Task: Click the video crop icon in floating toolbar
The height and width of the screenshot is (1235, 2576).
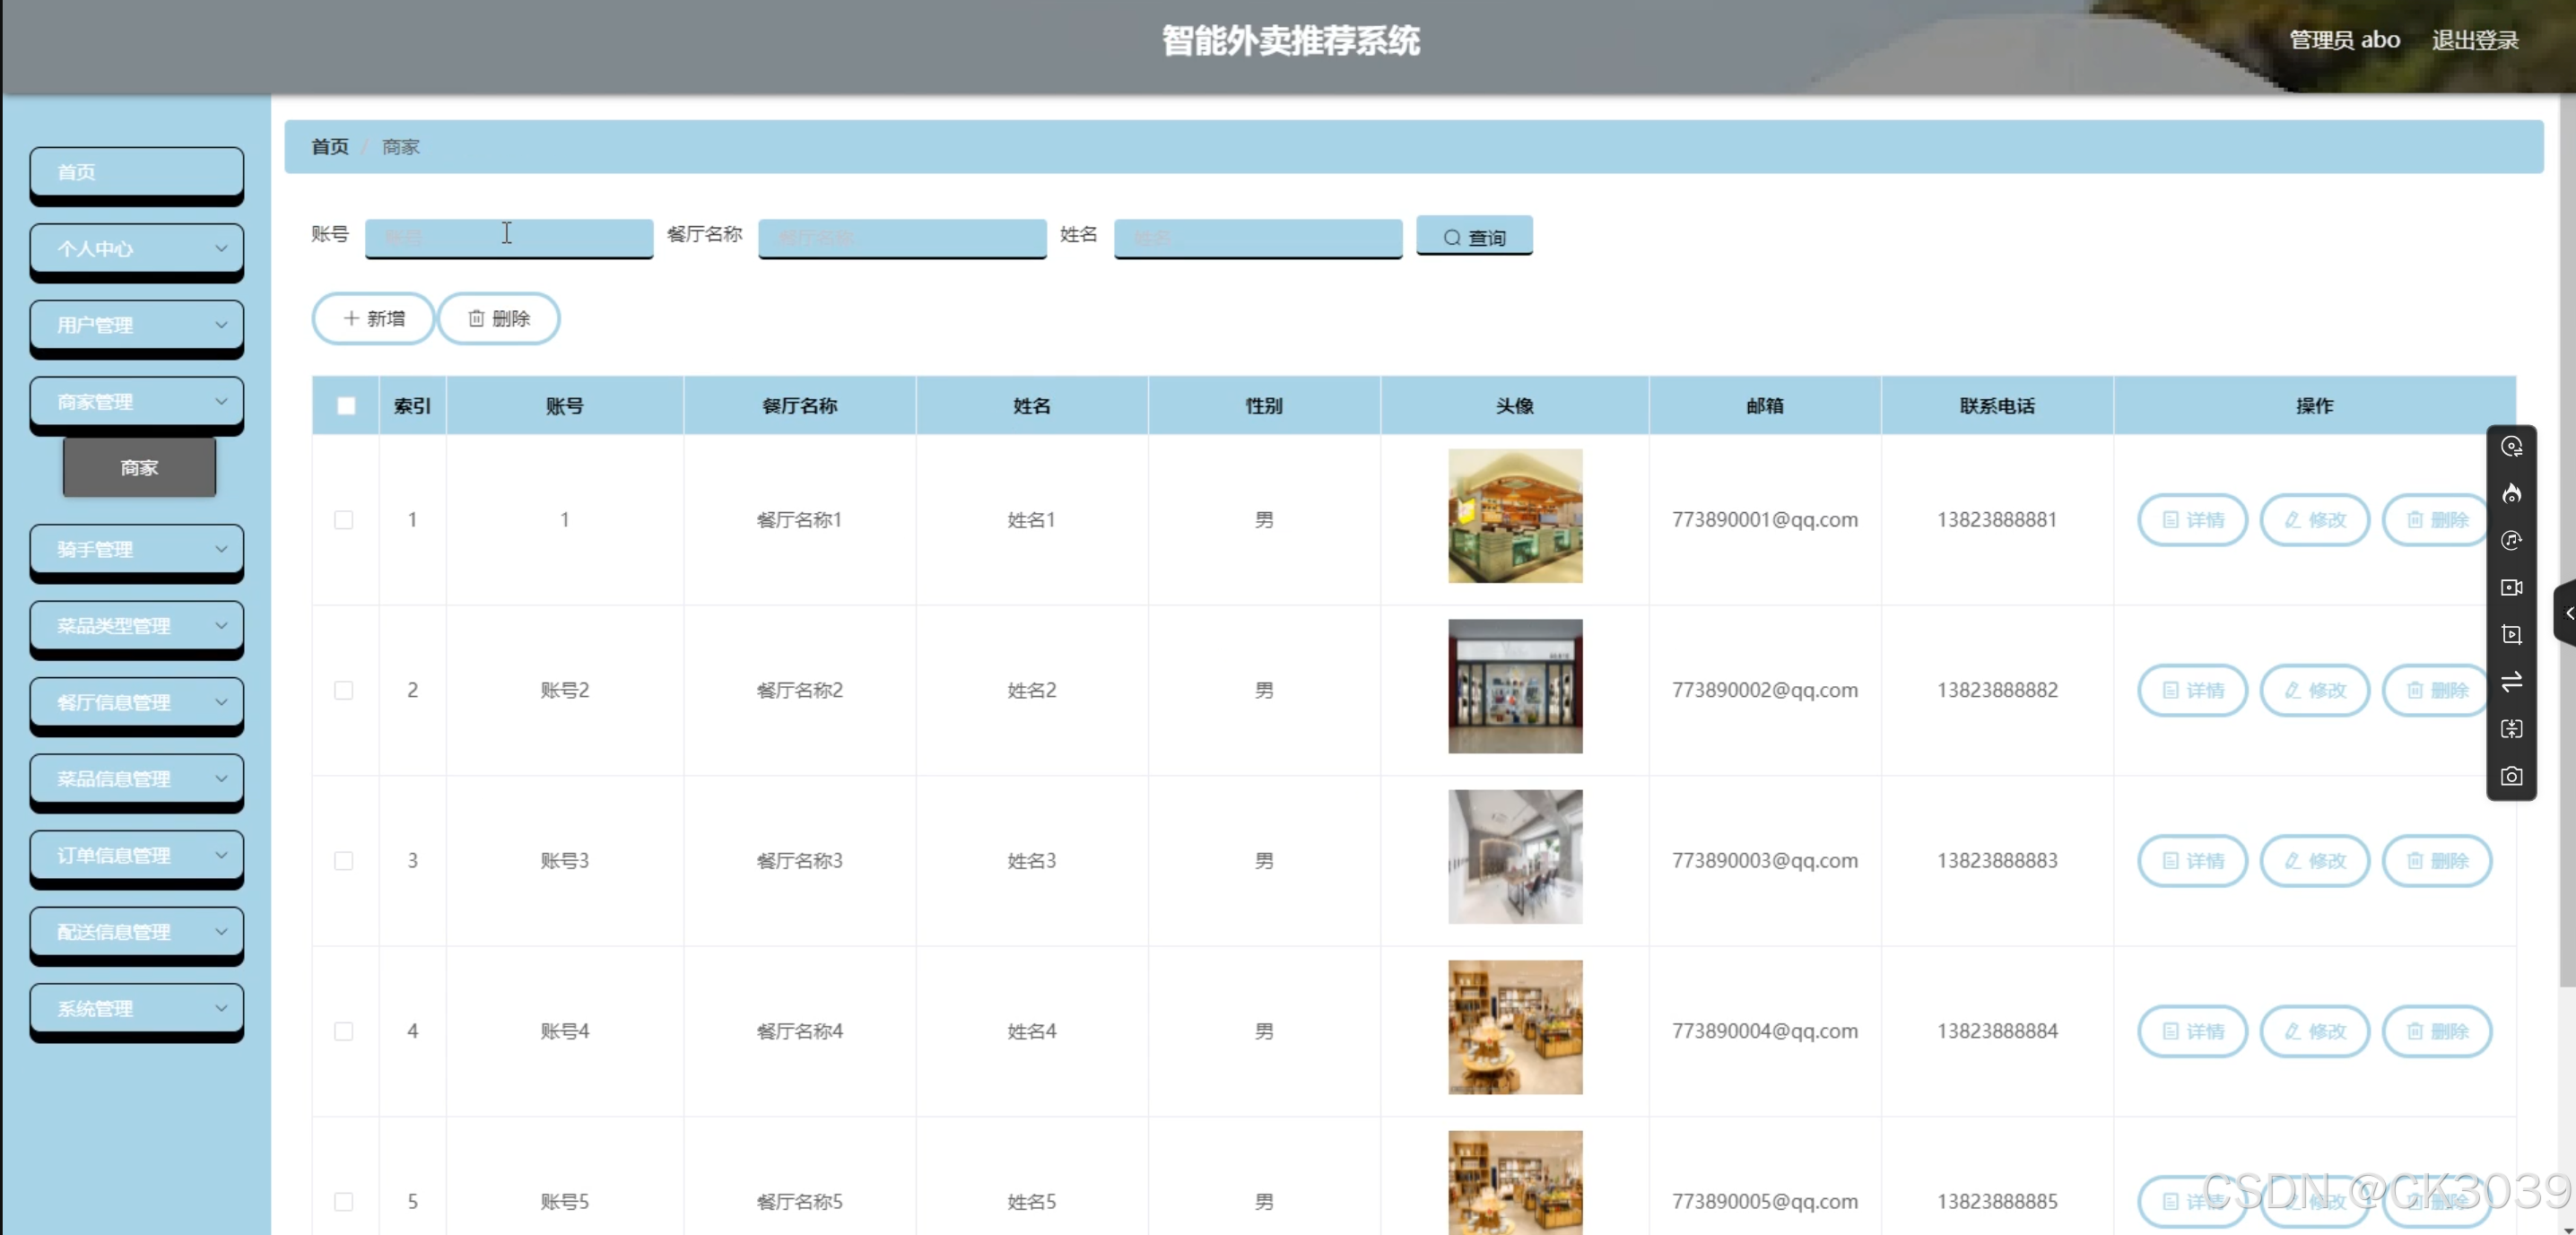Action: [2511, 635]
